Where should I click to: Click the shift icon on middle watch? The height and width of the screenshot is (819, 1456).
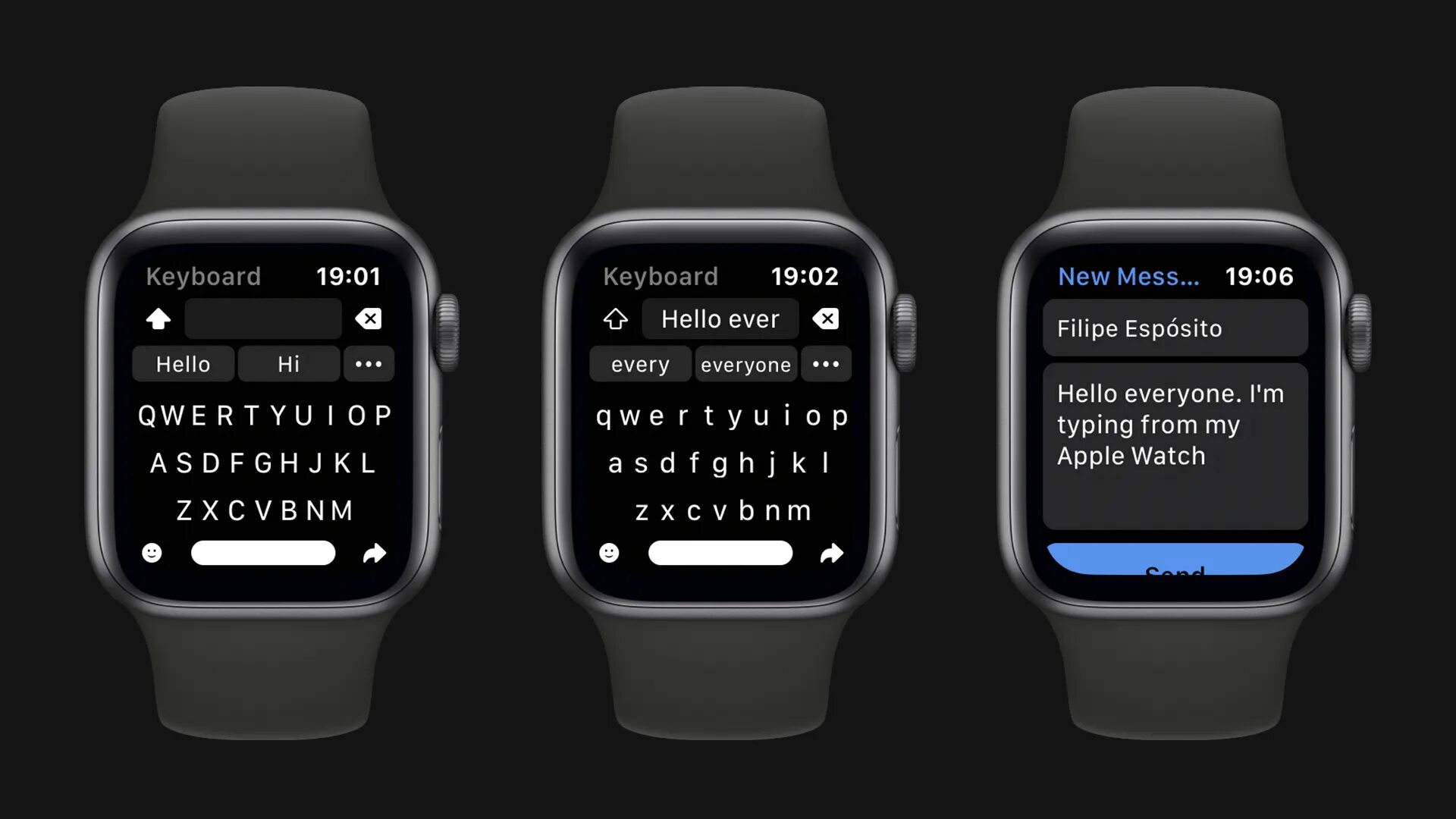[615, 319]
